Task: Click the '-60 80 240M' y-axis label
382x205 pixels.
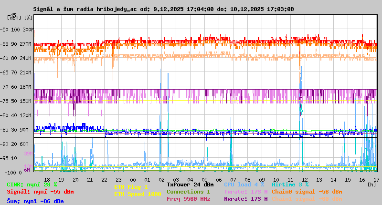Action: [x=17, y=58]
